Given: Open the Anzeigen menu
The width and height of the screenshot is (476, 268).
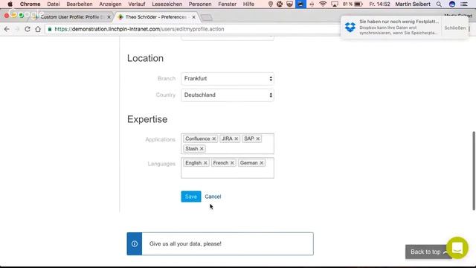Looking at the screenshot, I should click(x=110, y=4).
